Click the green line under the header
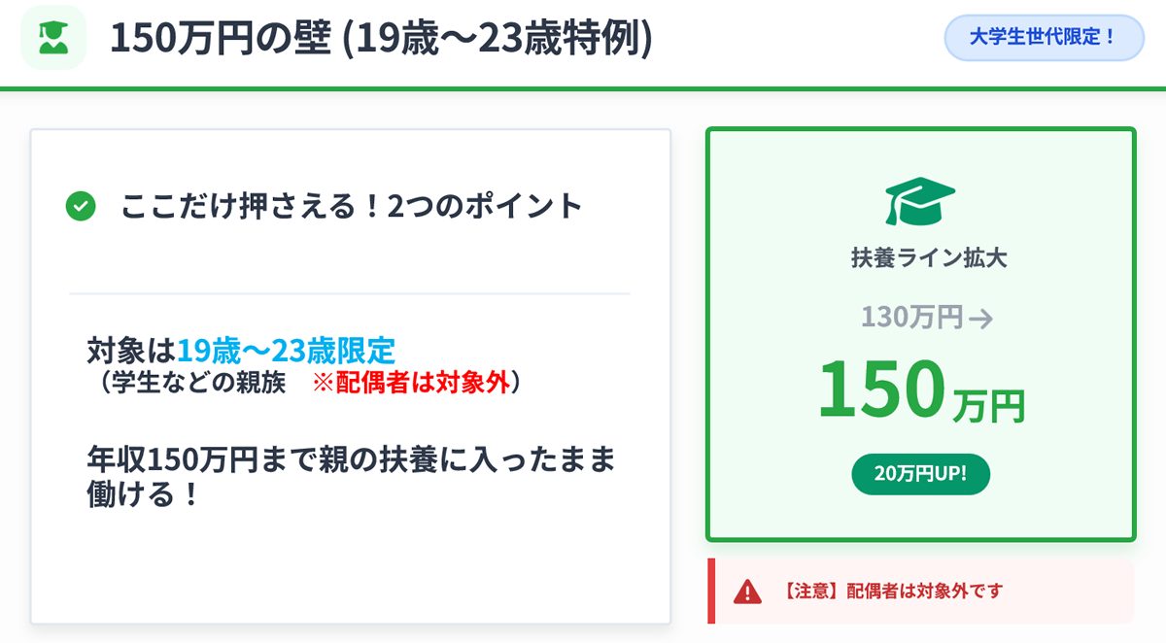 583,88
